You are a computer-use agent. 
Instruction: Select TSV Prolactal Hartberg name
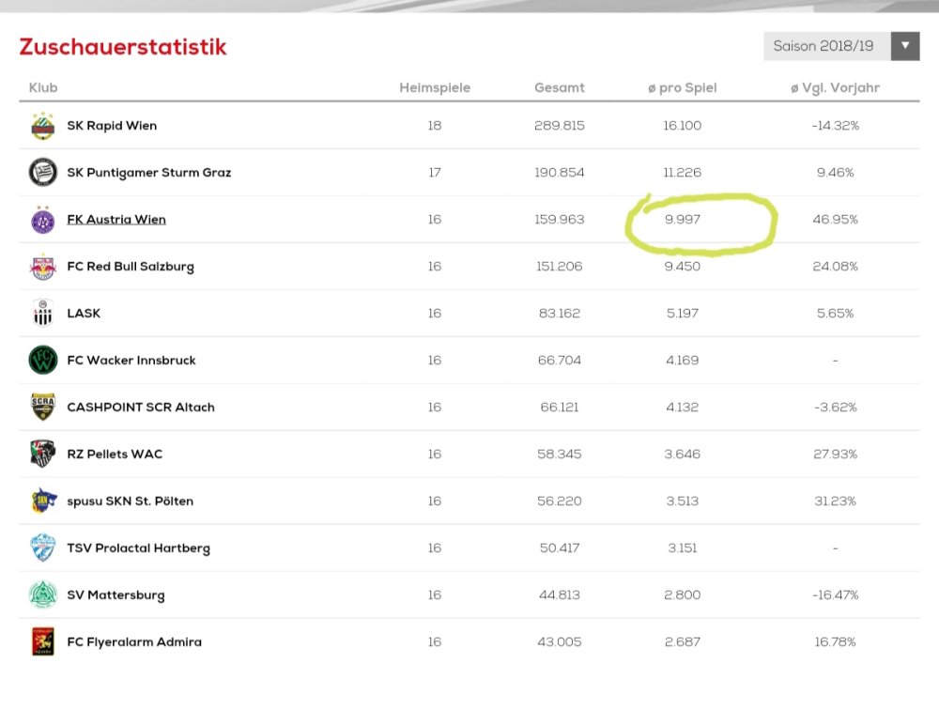point(138,547)
